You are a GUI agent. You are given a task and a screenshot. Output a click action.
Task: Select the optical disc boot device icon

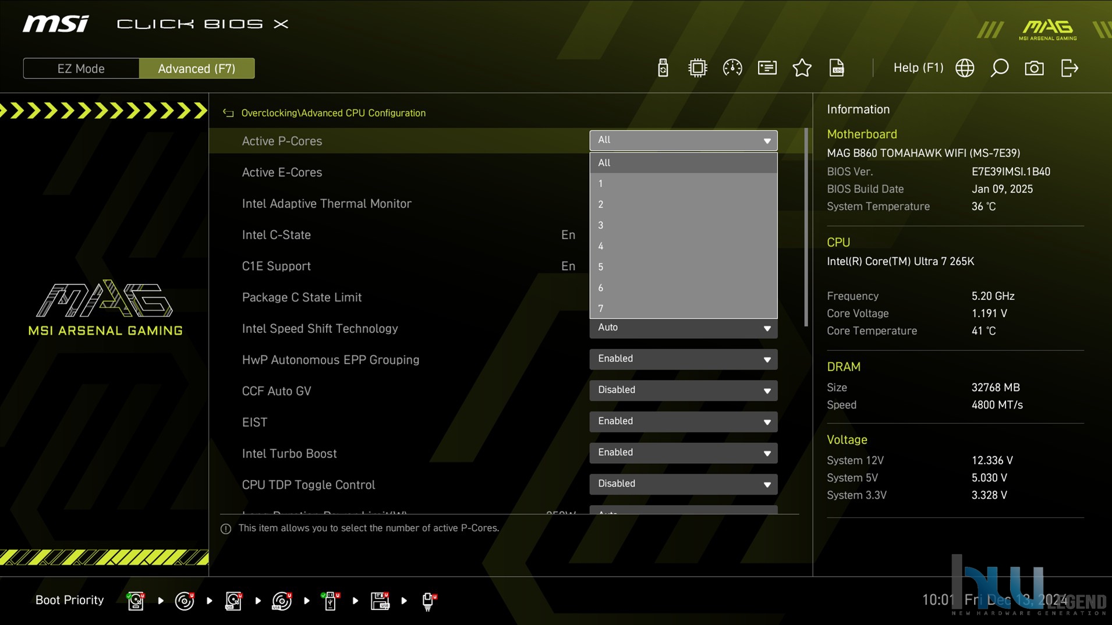coord(185,601)
